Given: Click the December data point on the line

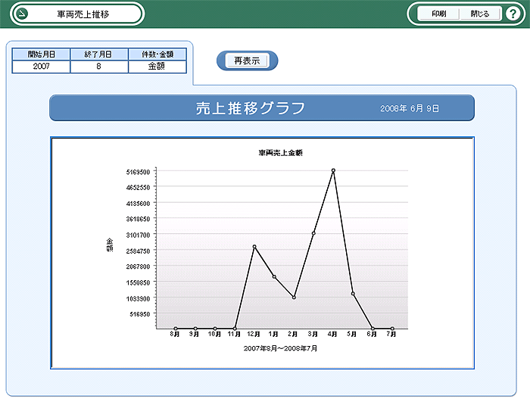Looking at the screenshot, I should [x=254, y=247].
